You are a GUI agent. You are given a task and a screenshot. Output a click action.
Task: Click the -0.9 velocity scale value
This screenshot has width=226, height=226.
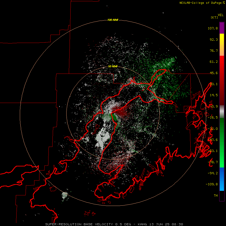[x=214, y=106]
